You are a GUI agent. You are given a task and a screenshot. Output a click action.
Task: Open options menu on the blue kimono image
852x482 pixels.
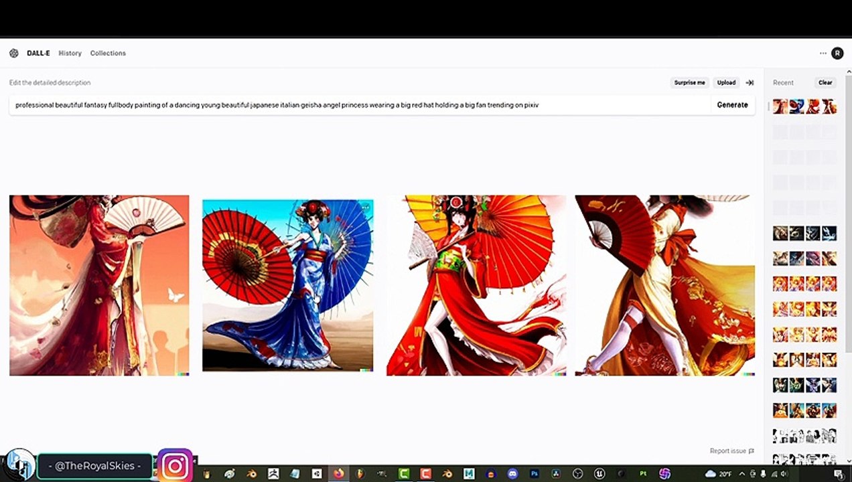(366, 207)
